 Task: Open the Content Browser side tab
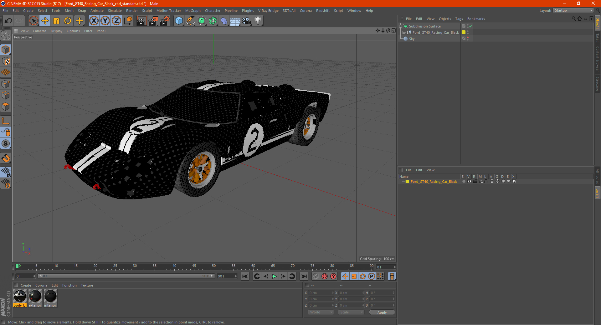(598, 59)
